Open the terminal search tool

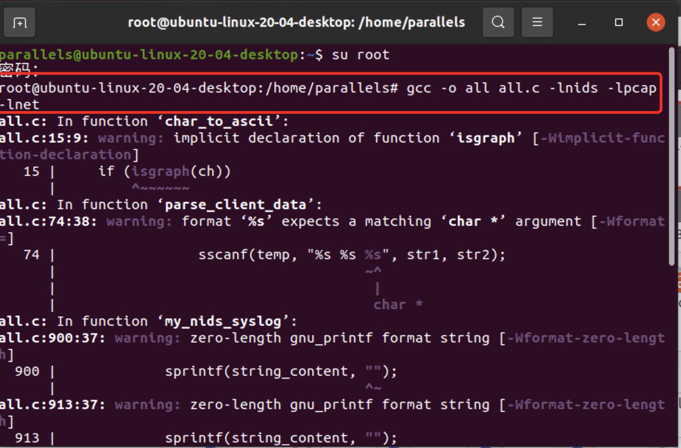[498, 22]
